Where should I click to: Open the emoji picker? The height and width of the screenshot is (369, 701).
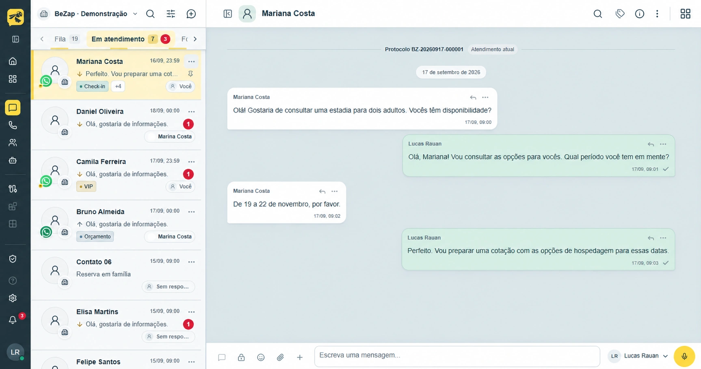click(261, 357)
